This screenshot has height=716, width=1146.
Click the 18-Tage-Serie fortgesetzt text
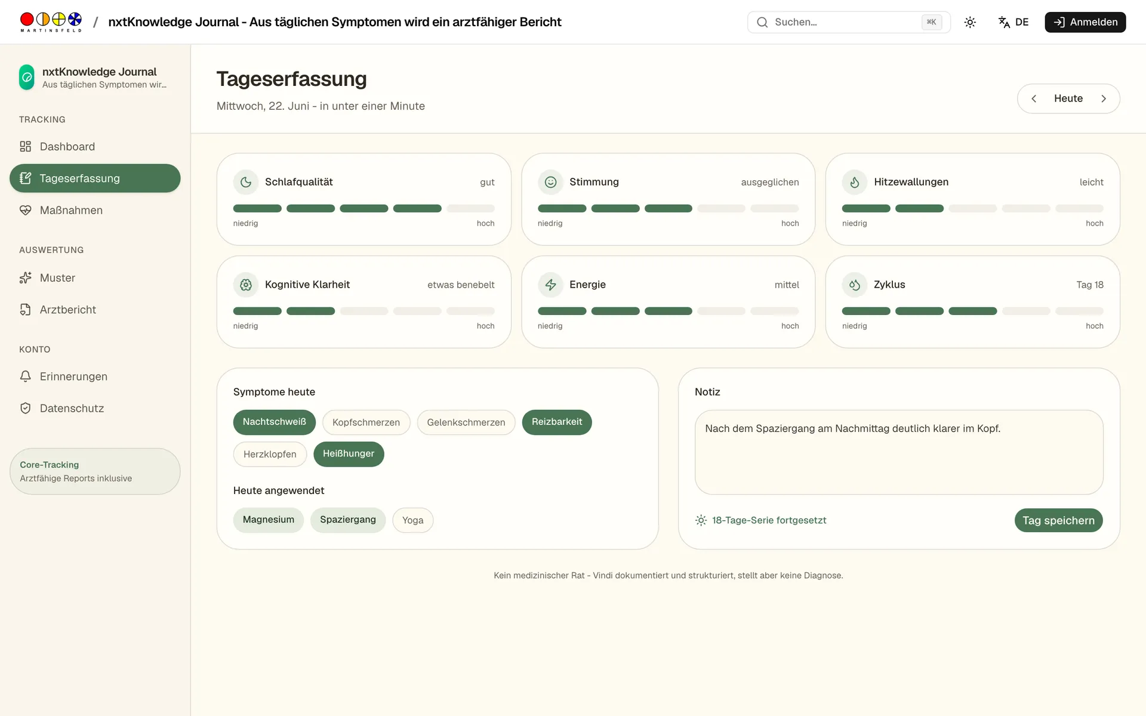coord(769,520)
